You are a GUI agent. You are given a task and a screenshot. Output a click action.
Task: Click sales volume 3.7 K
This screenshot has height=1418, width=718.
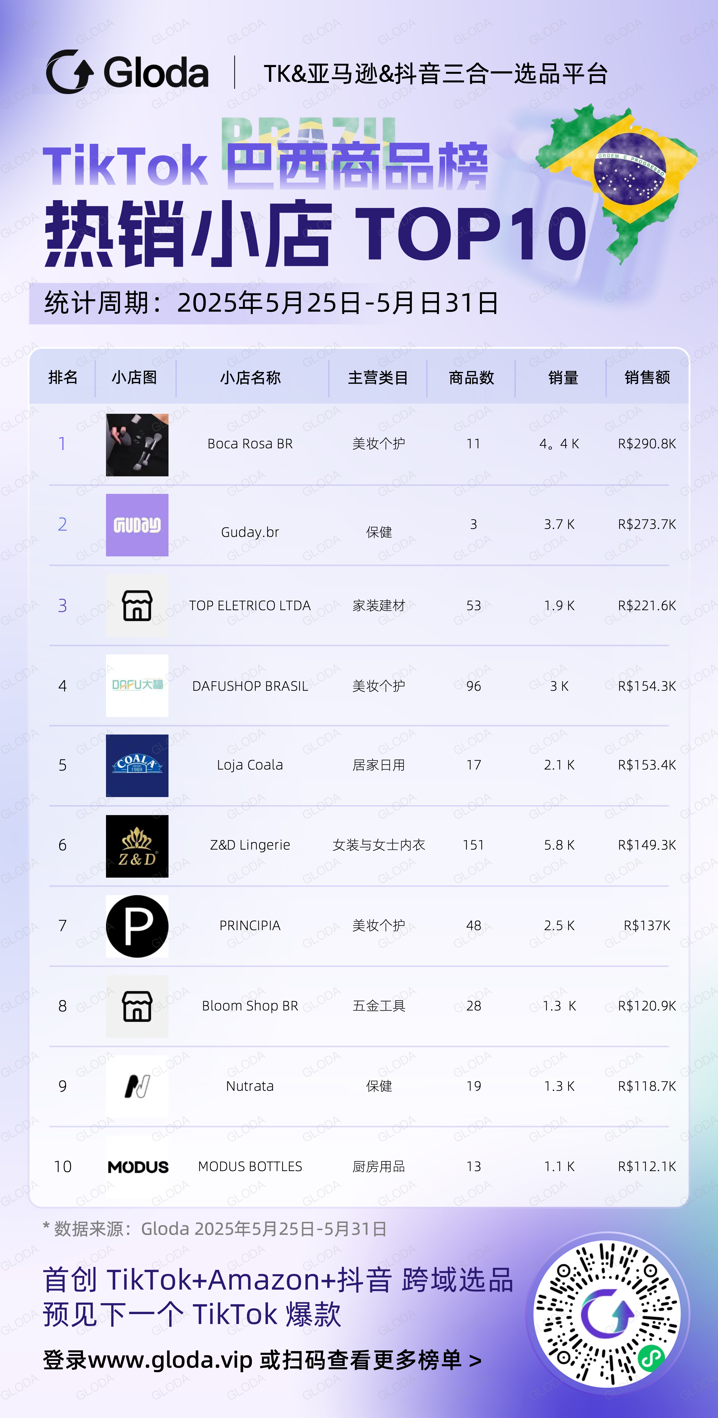pos(559,524)
